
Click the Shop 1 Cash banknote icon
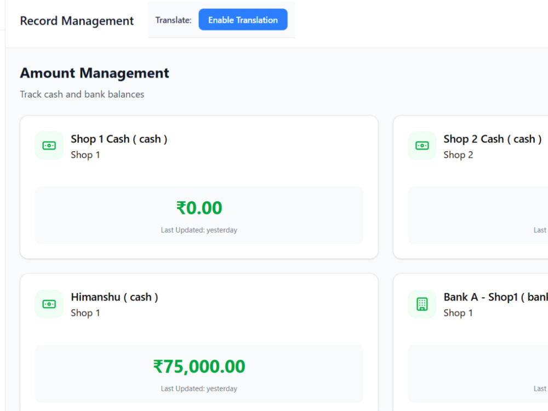[49, 145]
